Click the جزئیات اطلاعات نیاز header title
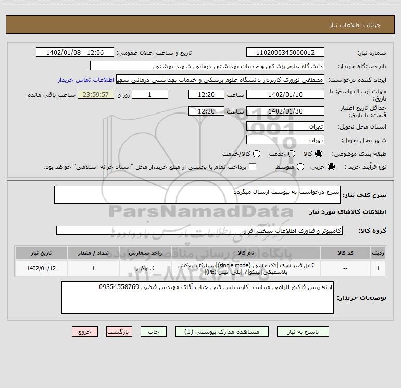Screen dimensions: 401x388 coord(355,25)
